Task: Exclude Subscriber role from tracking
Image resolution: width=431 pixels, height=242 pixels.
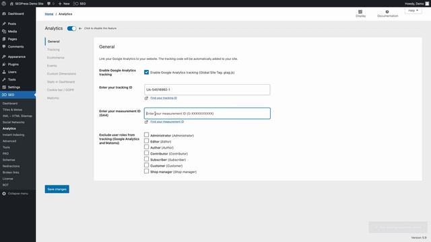Action: 146,159
